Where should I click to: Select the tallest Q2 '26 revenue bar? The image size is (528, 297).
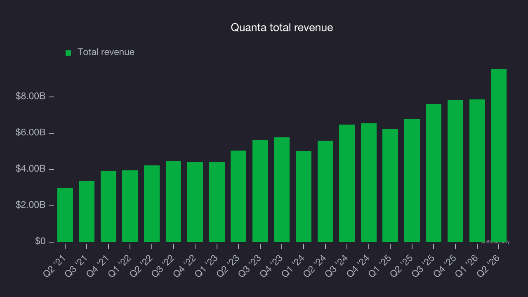(499, 156)
